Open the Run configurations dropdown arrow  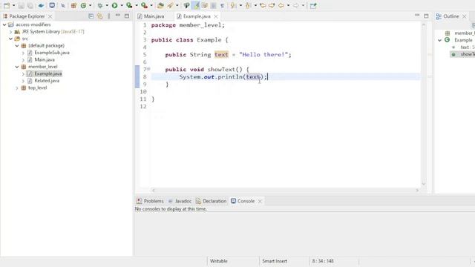coord(122,5)
